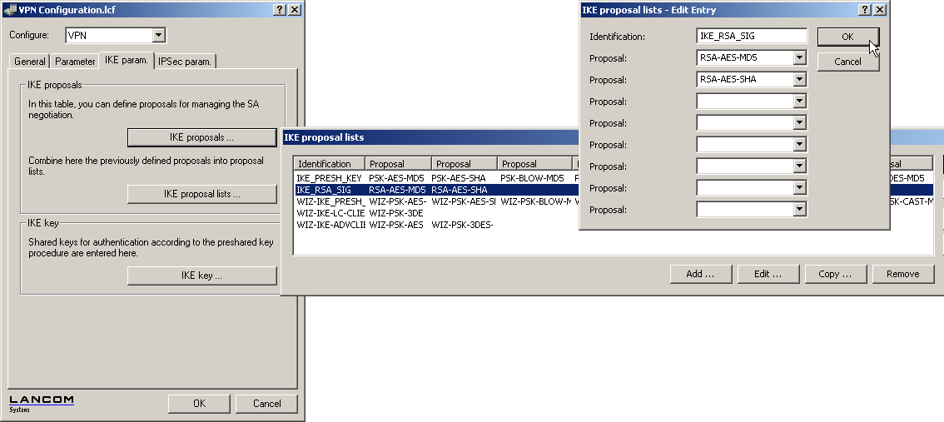
Task: Open the IKE key ... button
Action: tap(201, 276)
